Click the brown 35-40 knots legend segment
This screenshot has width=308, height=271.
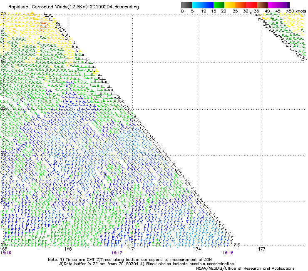(x=262, y=5)
